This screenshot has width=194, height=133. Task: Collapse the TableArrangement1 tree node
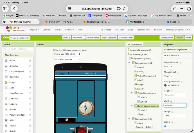tap(129, 118)
